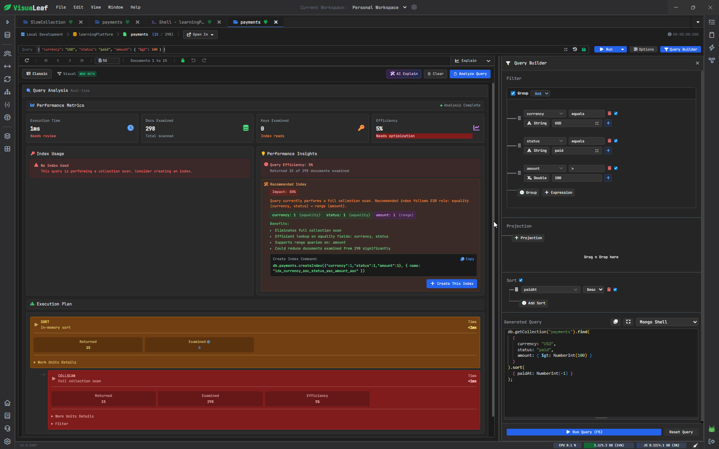Delete the currency filter row

pos(609,113)
